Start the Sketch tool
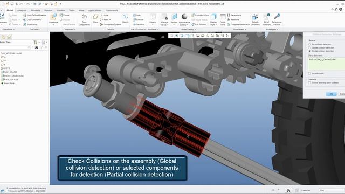This screenshot has height=194, width=345. pos(125,18)
